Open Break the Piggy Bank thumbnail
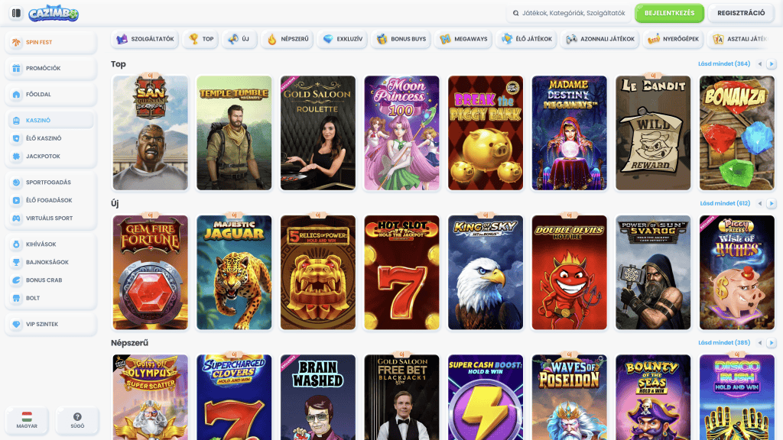The image size is (783, 440). coord(486,133)
